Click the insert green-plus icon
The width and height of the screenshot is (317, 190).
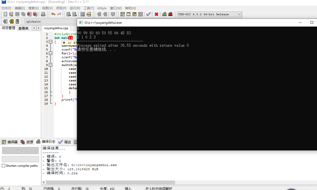coord(11,21)
